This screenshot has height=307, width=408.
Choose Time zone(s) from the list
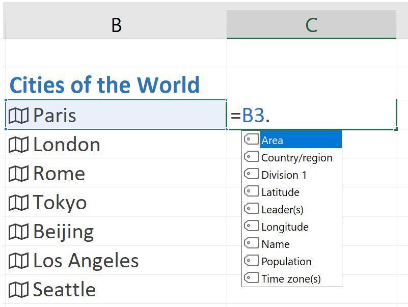click(x=291, y=279)
